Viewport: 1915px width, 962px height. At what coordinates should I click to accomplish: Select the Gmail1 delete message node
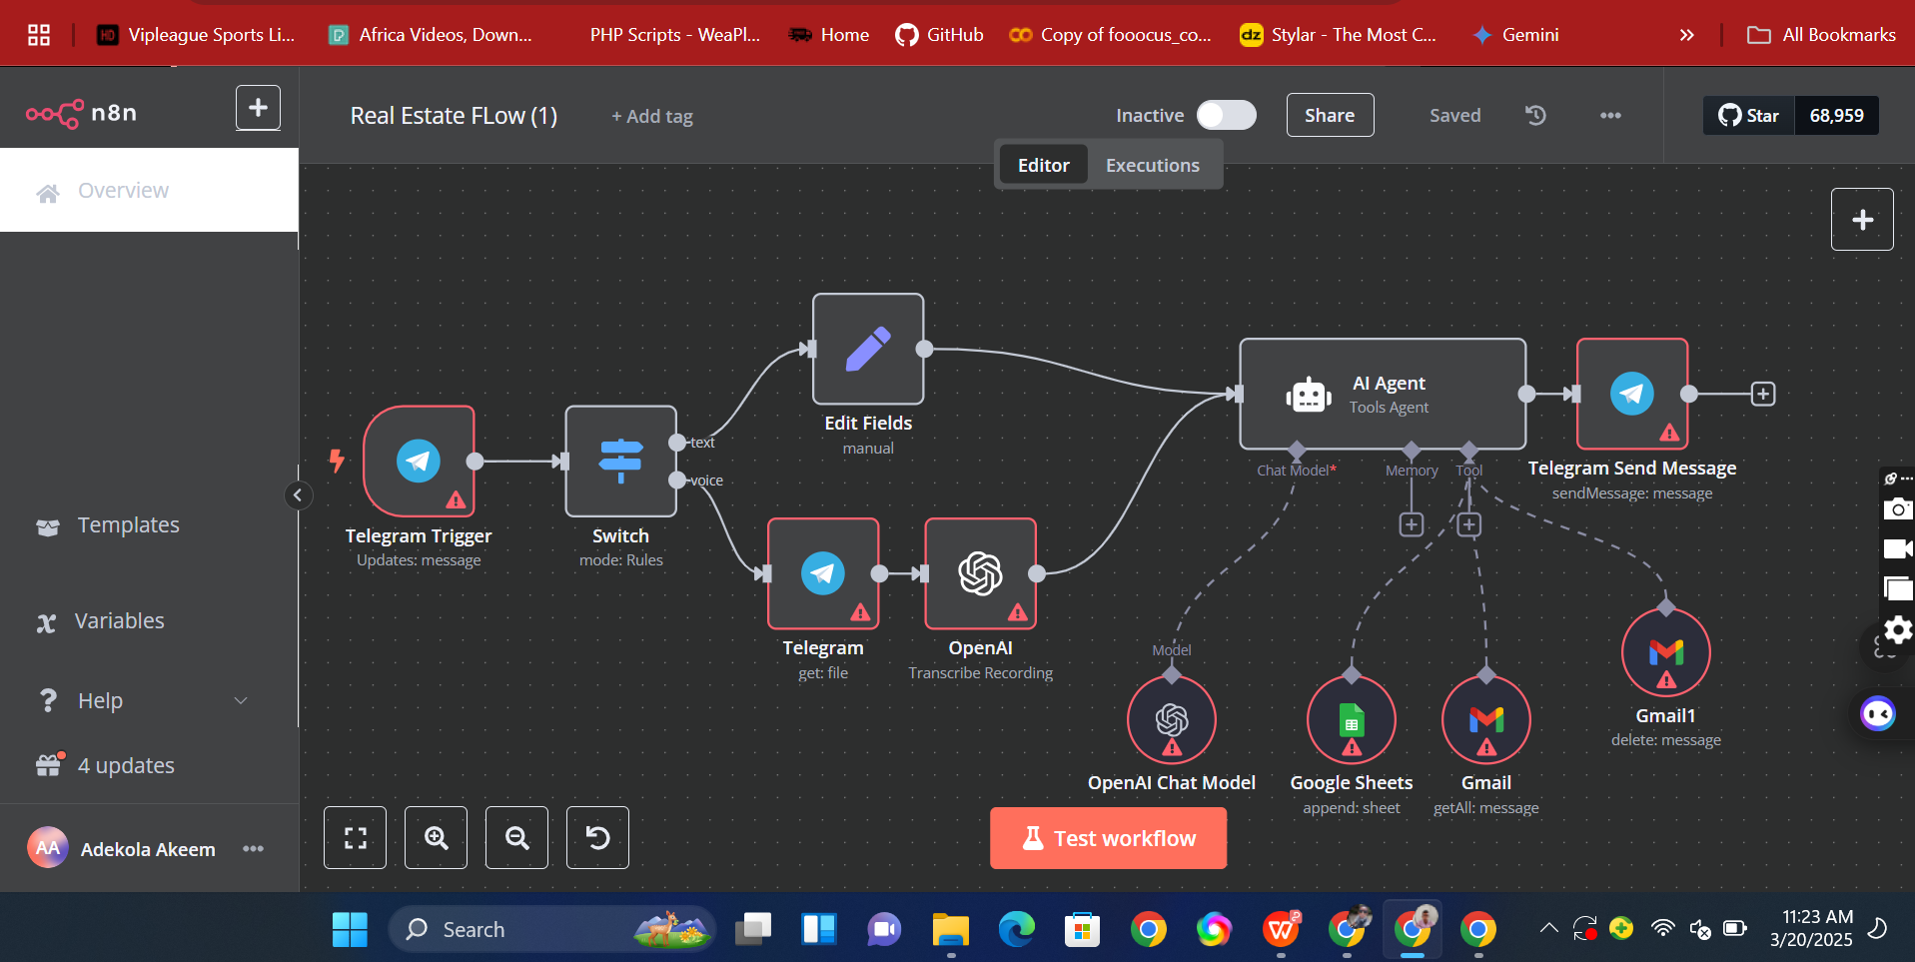coord(1665,652)
